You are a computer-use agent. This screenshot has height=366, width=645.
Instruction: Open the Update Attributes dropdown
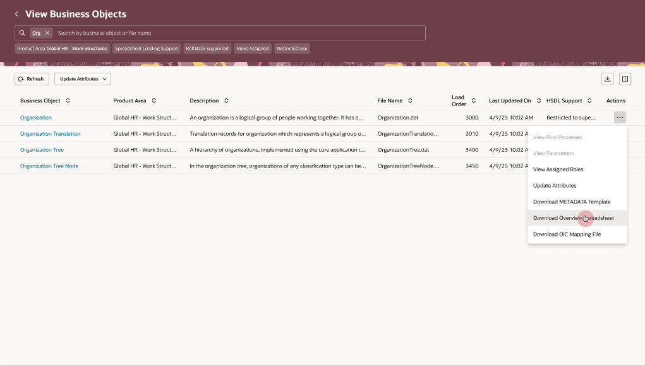point(83,78)
